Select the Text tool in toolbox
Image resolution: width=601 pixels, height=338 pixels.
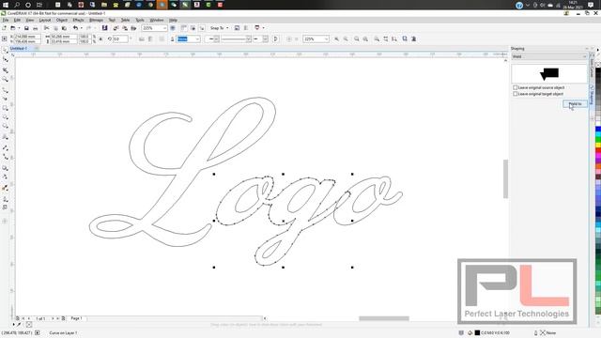pyautogui.click(x=5, y=137)
